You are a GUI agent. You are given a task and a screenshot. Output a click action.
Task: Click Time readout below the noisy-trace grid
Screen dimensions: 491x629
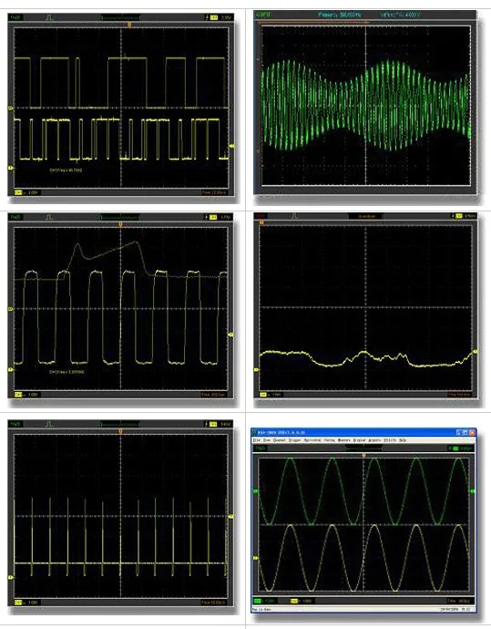(459, 395)
